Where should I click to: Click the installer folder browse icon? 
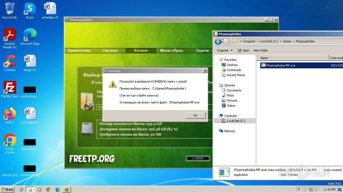(x=87, y=101)
